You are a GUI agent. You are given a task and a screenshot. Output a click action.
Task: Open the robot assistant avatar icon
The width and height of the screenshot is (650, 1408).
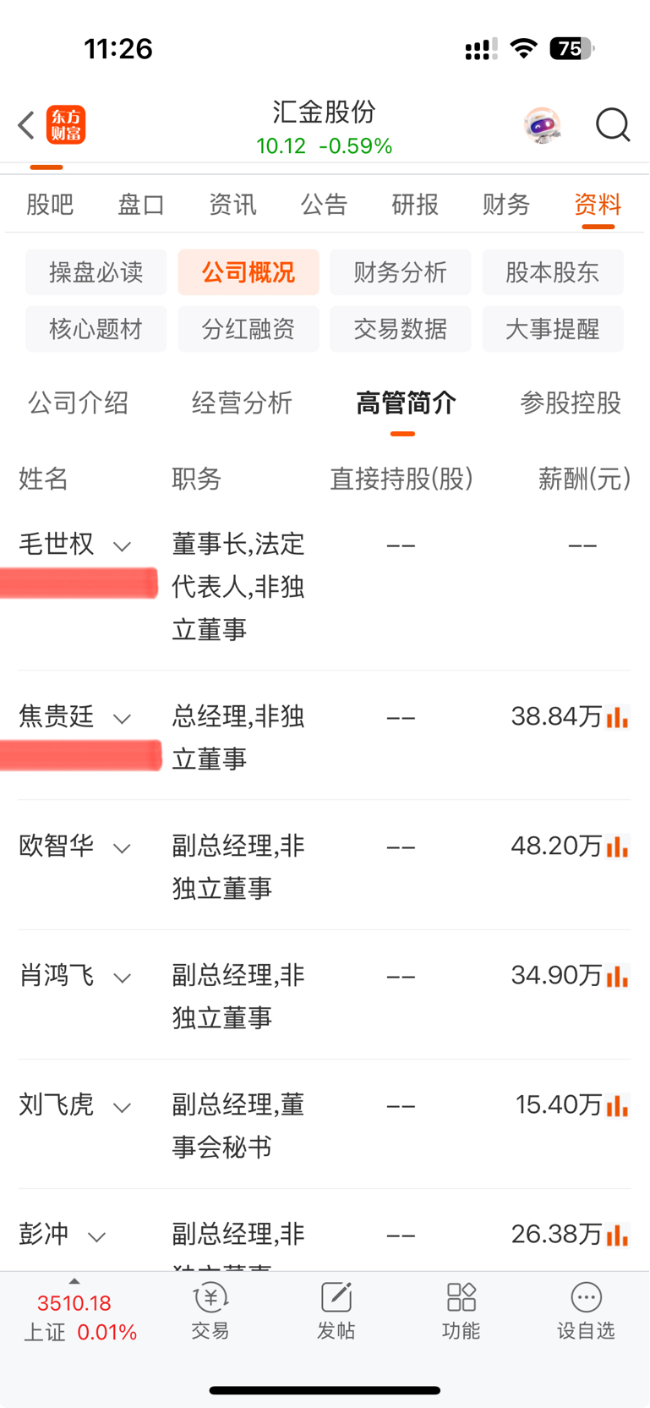pos(542,125)
